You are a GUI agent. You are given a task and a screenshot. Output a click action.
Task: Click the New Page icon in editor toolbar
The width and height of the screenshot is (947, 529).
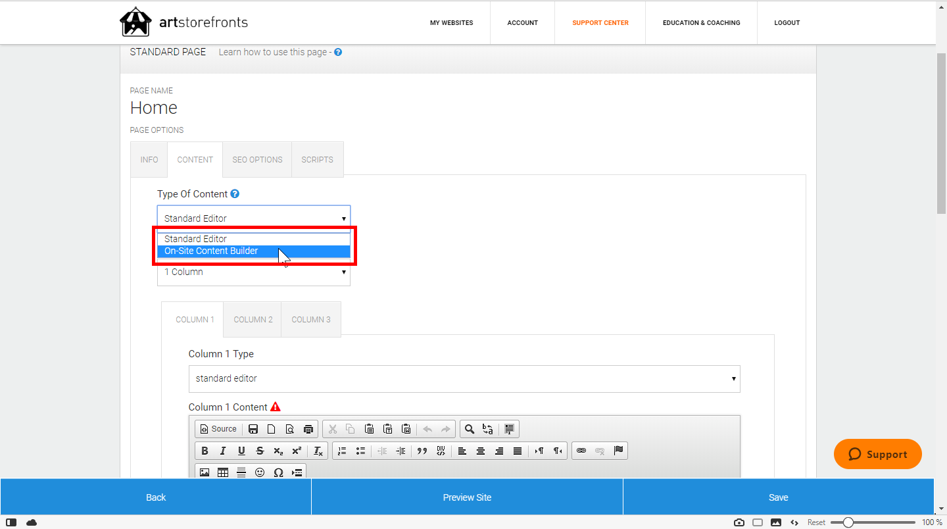point(271,429)
